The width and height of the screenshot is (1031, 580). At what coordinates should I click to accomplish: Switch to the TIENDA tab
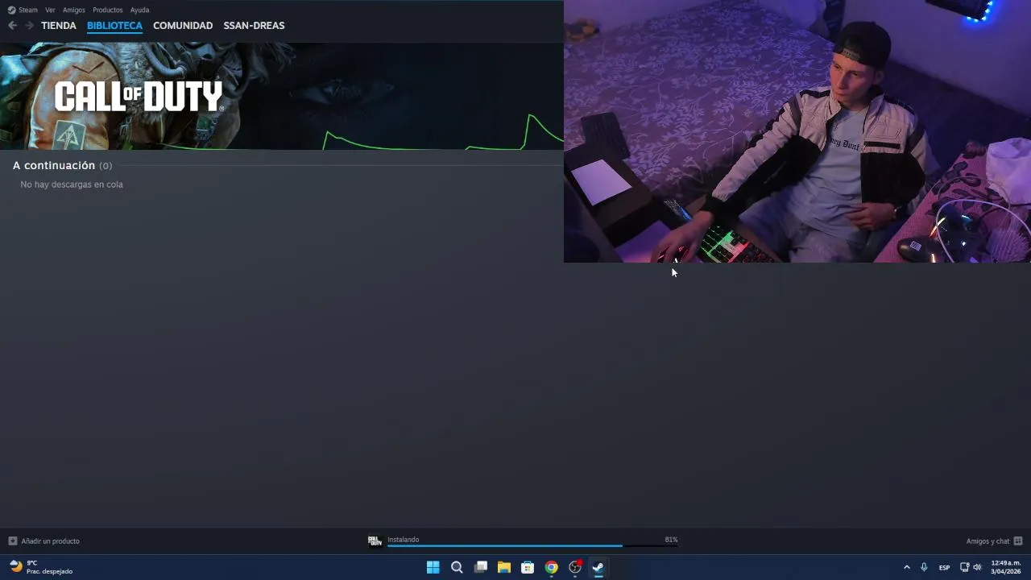click(59, 26)
